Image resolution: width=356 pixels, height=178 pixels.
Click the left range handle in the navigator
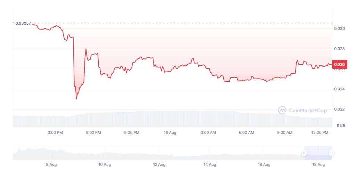[x=304, y=153]
